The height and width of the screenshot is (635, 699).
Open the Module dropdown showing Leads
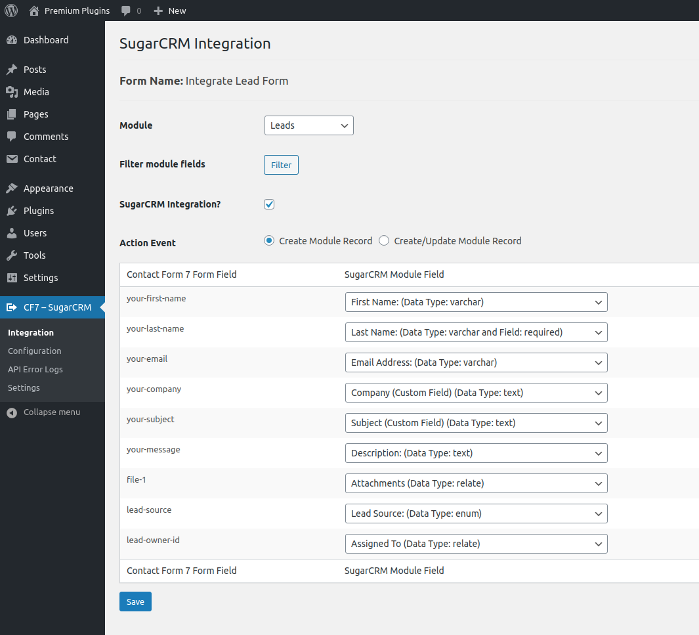(308, 125)
